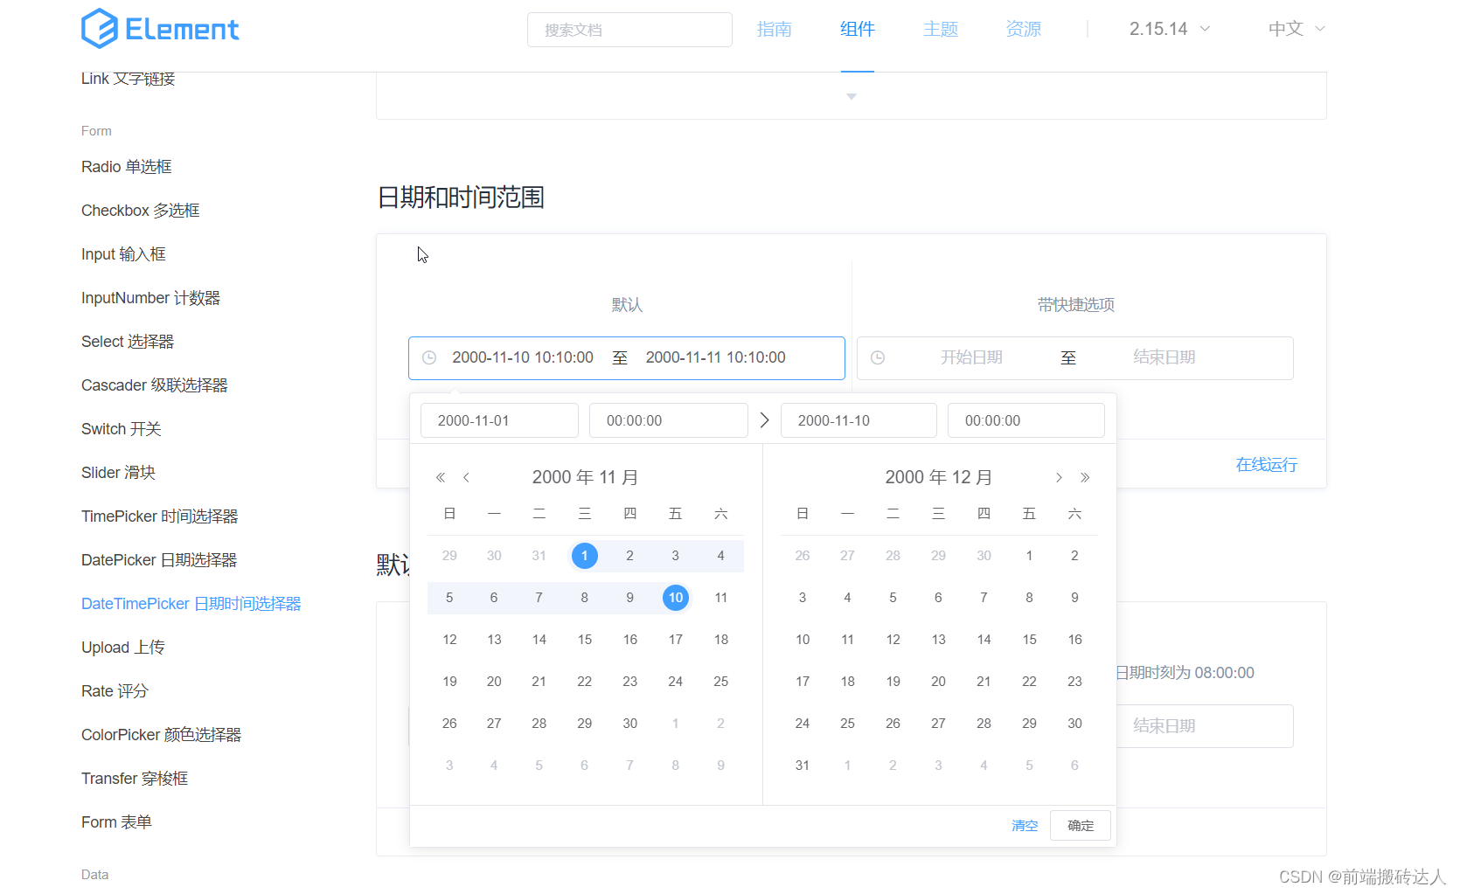This screenshot has width=1460, height=894.
Task: Click the 2000-11-11 10:10:00 range end value
Action: click(x=716, y=357)
